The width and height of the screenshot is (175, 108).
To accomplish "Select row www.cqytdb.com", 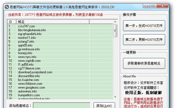I will (x=60, y=61).
